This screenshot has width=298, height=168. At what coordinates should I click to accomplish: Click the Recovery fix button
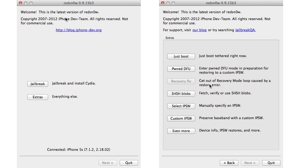tap(181, 81)
